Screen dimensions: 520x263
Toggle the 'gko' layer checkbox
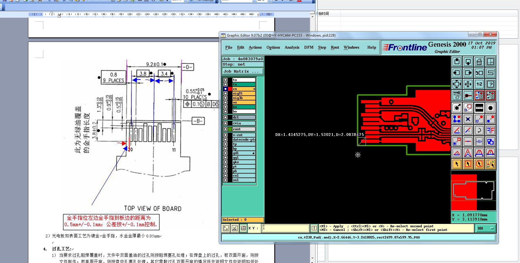tap(225, 162)
